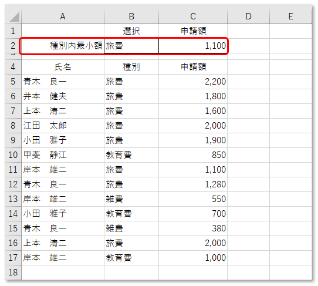Select row 10 header
Viewport: 318px width, 286px height.
point(13,155)
